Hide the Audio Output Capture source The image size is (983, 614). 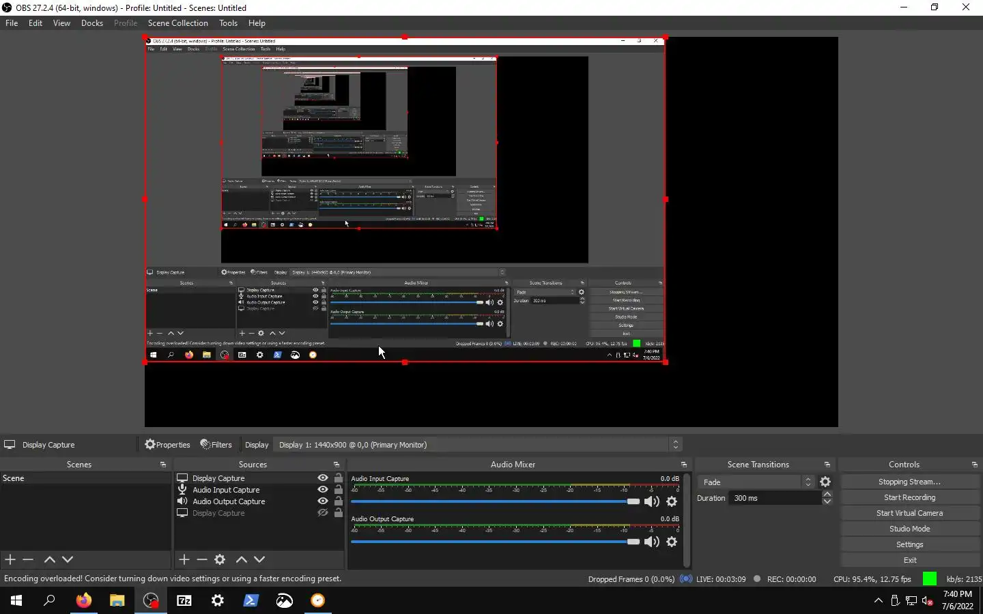(323, 501)
